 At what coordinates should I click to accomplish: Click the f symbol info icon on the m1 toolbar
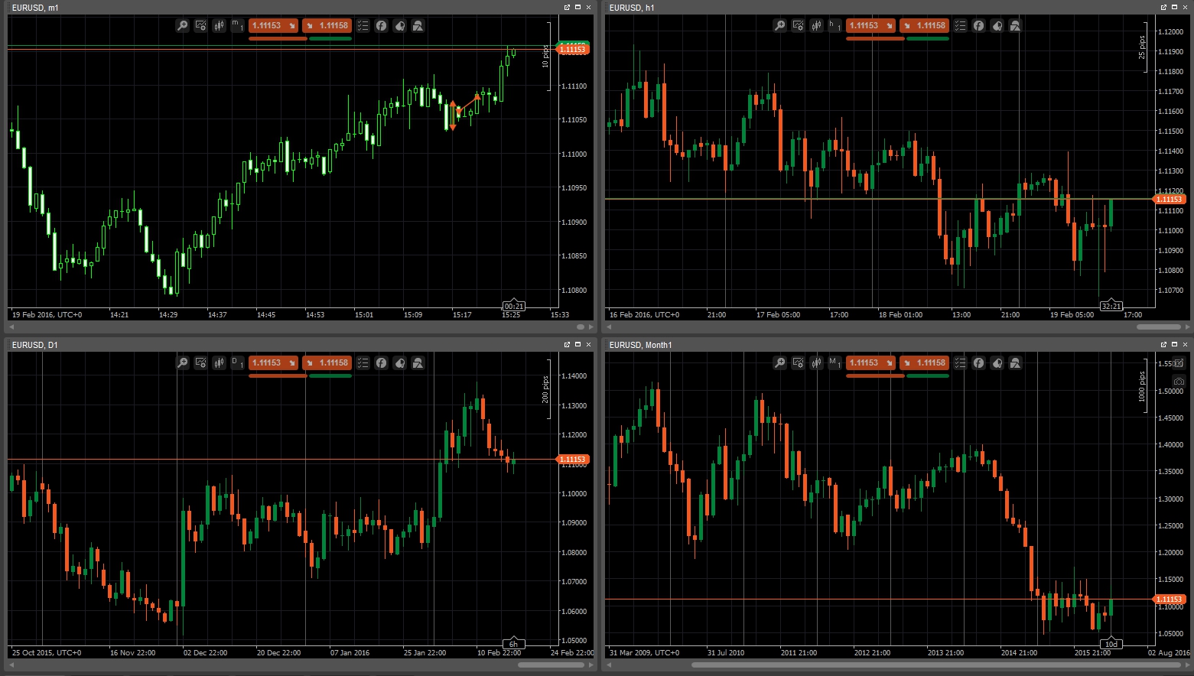(381, 25)
